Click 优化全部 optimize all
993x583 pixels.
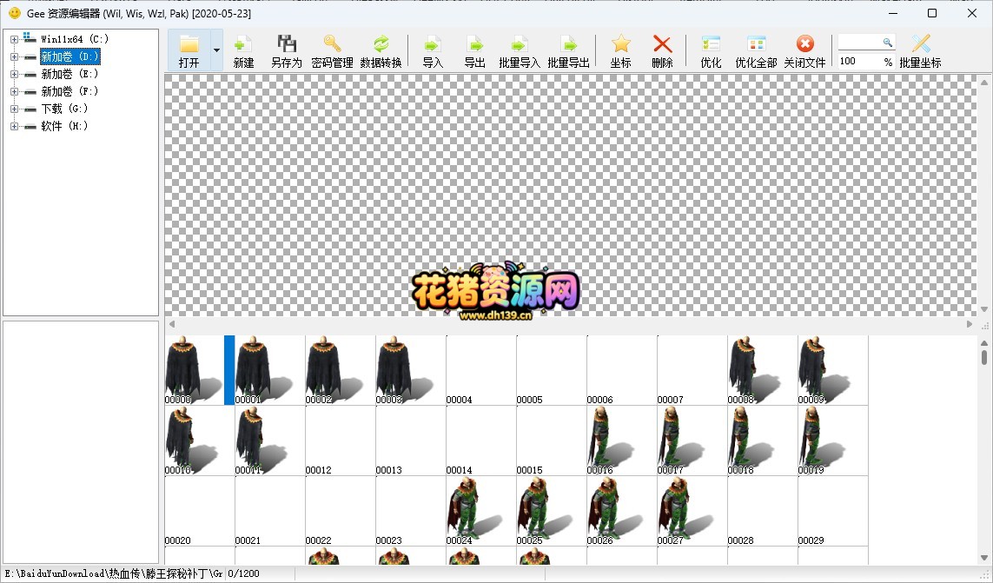tap(756, 50)
